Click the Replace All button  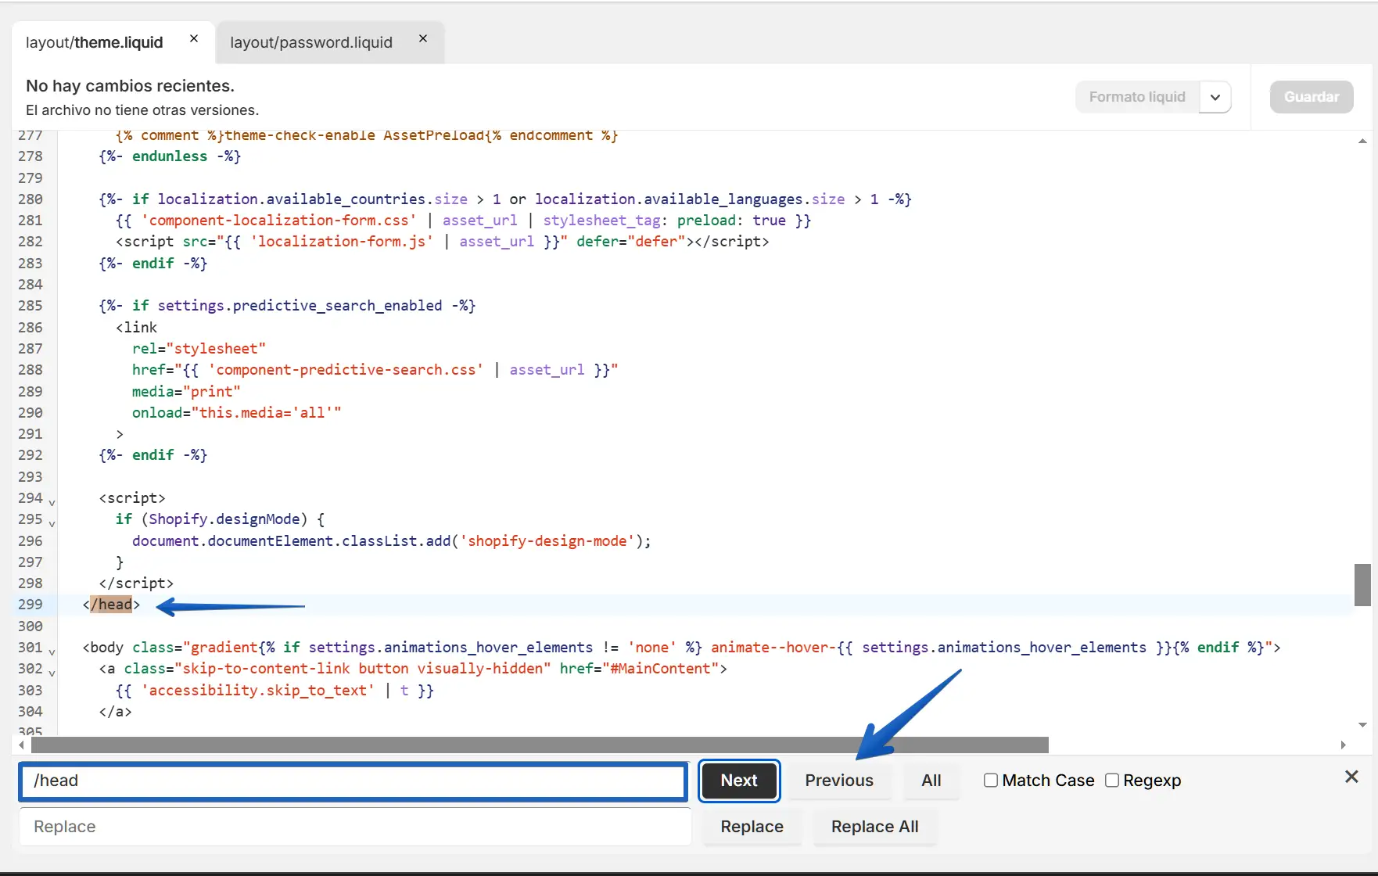click(874, 827)
